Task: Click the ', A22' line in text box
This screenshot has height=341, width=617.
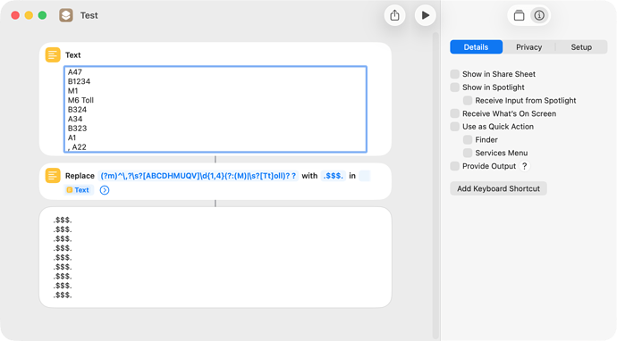Action: tap(77, 147)
